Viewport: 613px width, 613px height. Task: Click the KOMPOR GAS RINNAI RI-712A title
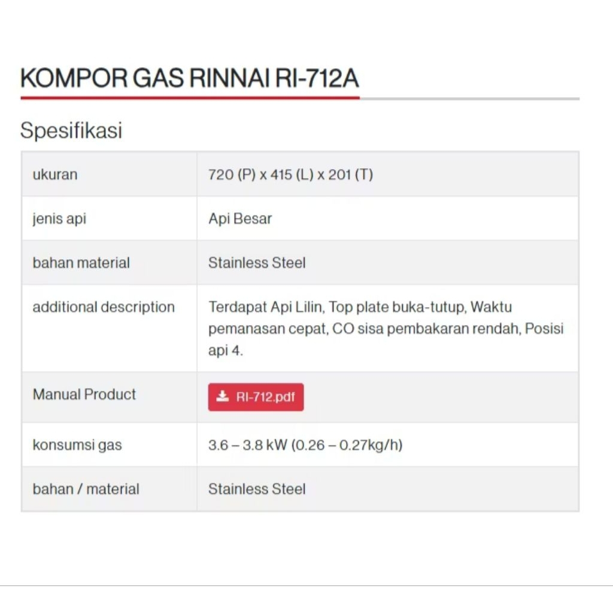[x=190, y=78]
